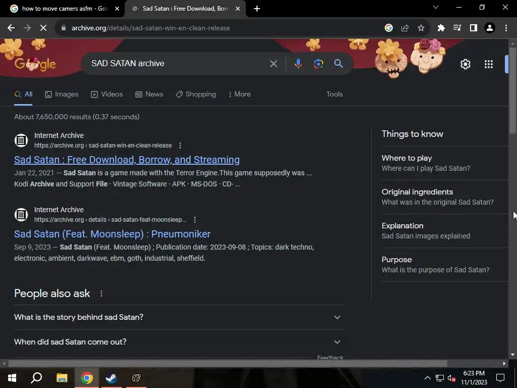
Task: Toggle the Chrome side panel icon
Action: click(474, 28)
